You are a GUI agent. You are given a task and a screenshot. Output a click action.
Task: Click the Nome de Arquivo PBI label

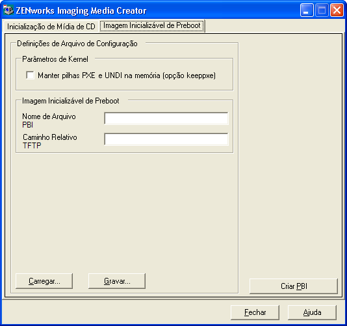(x=49, y=120)
